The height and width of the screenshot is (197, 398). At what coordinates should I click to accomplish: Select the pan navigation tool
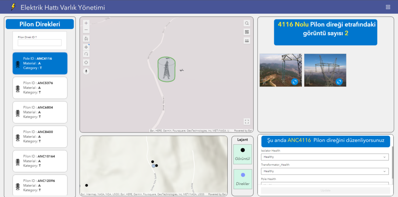pos(86,47)
